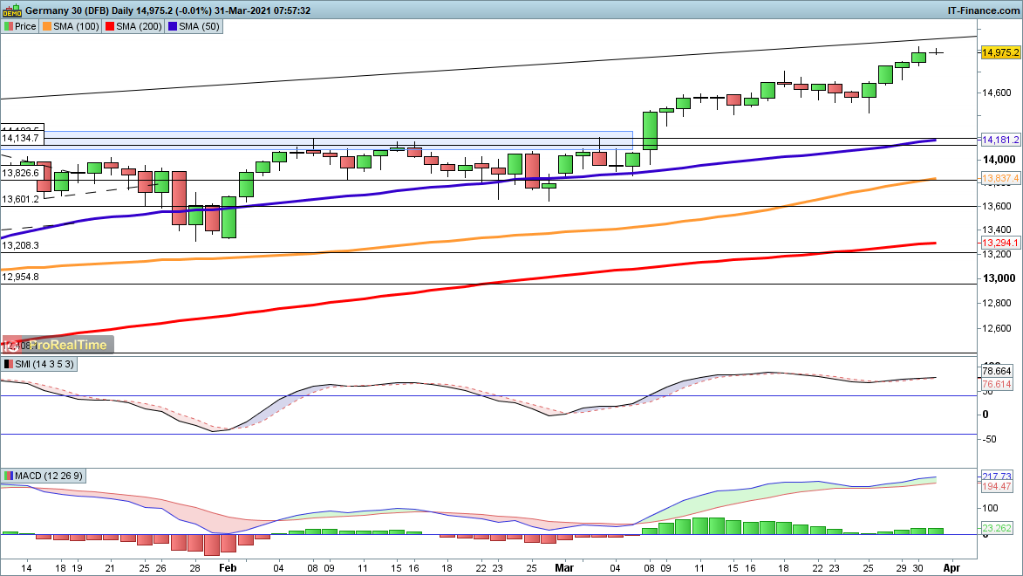Click the orange SMA (100) color swatch
Viewport: 1023px width, 576px height.
[x=49, y=26]
